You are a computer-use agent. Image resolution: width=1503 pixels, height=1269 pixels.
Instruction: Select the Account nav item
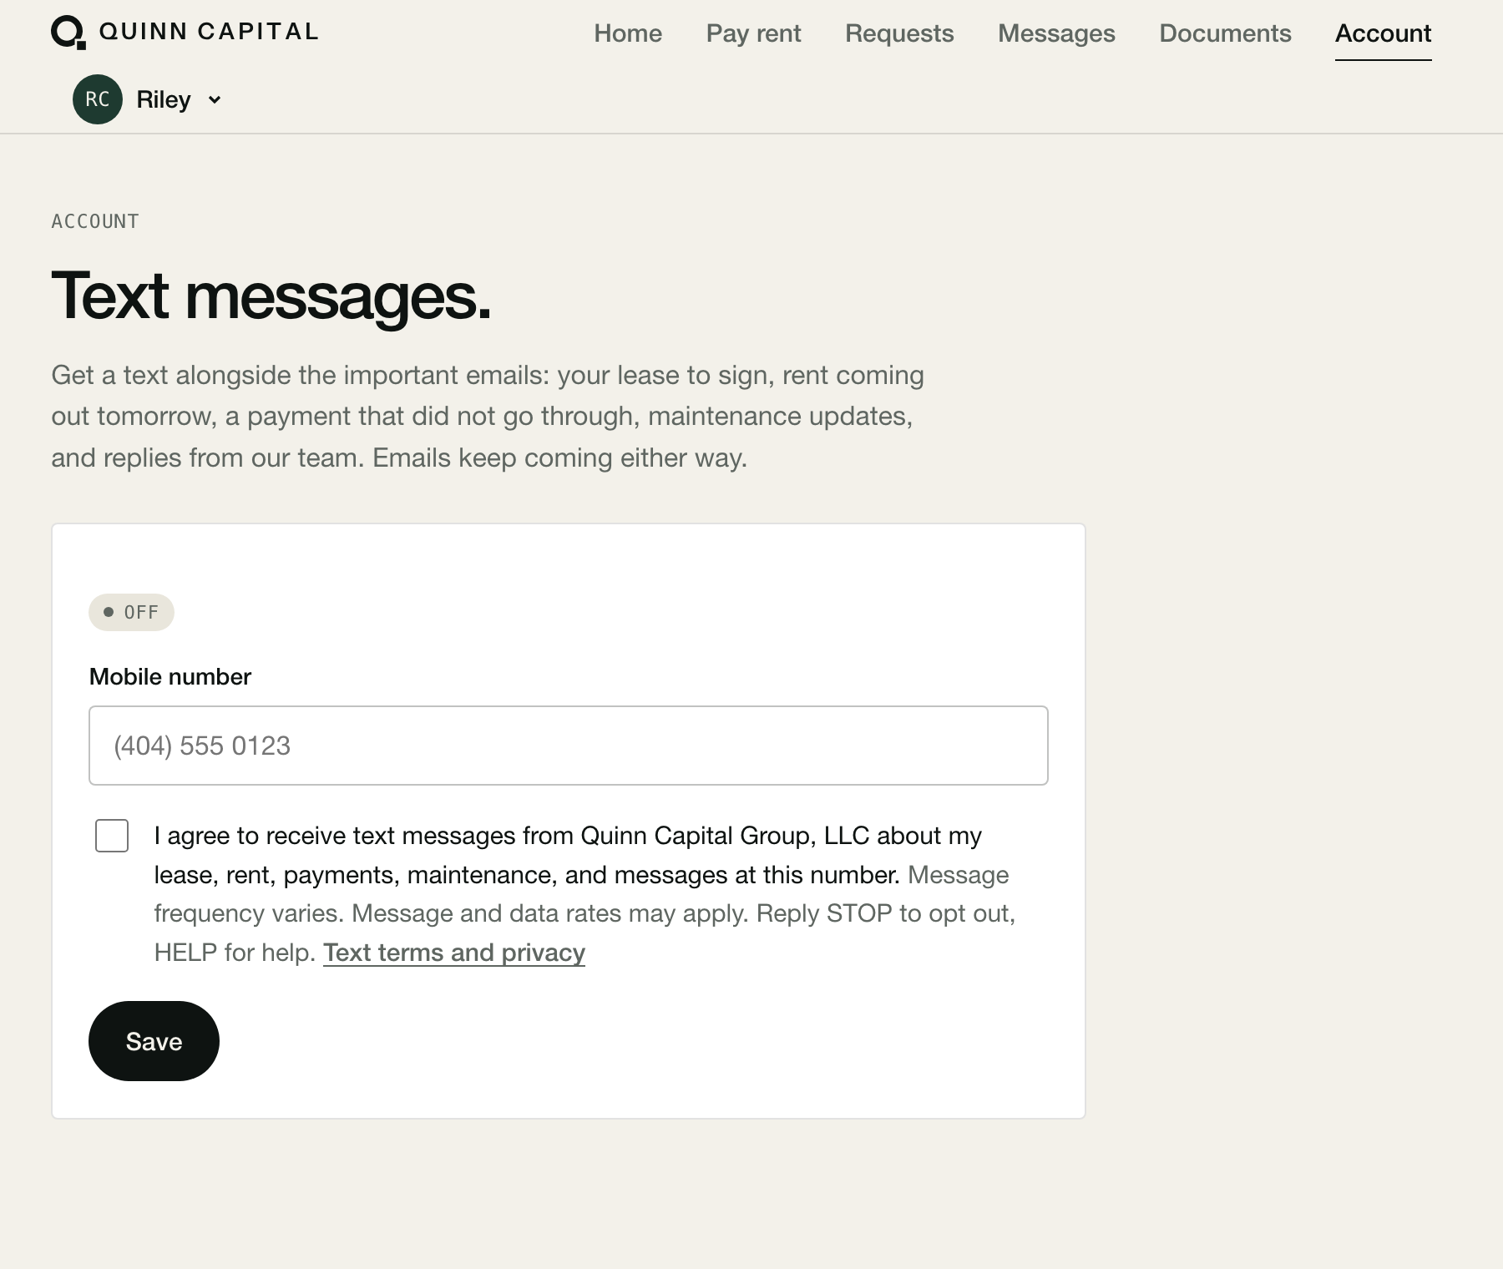point(1383,33)
